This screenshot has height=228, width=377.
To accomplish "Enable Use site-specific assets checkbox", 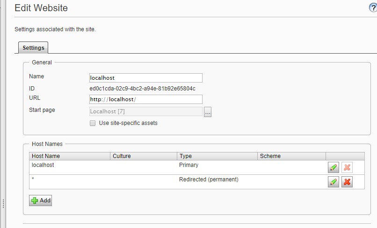I will [93, 123].
